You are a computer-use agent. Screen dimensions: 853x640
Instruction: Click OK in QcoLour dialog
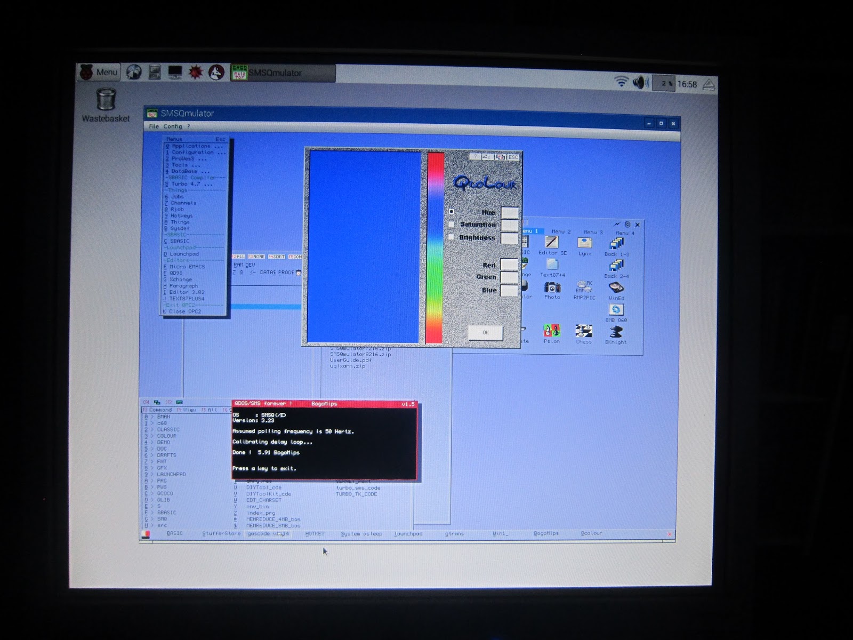(485, 332)
